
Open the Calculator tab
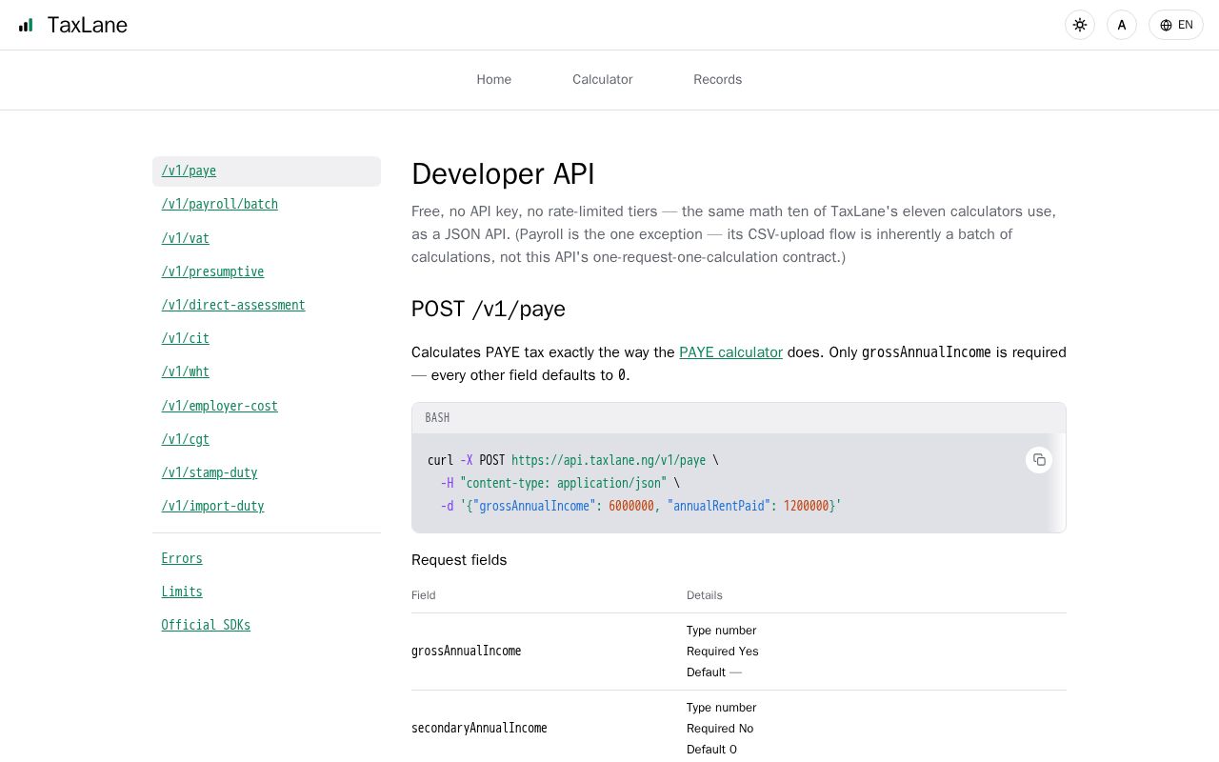603,80
